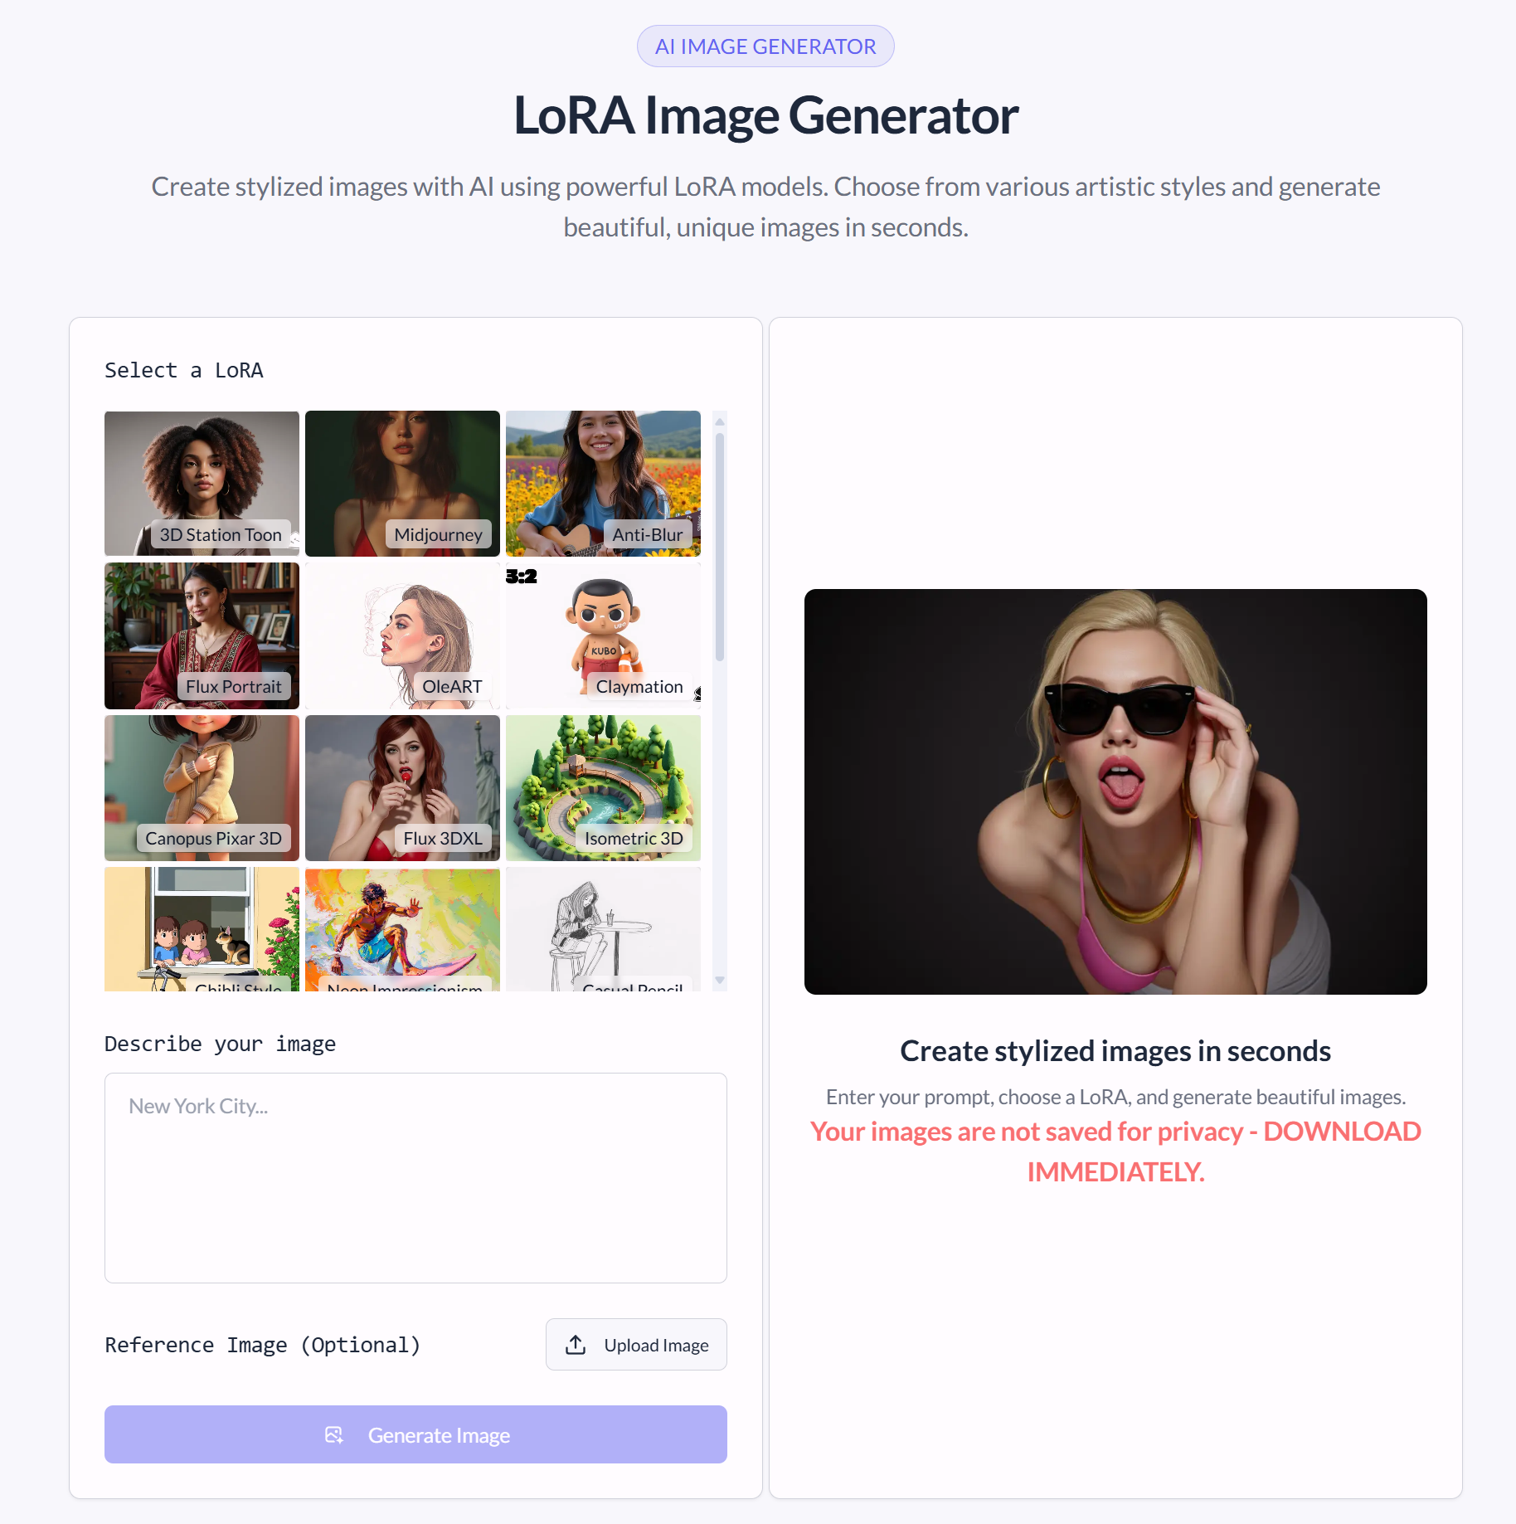
Task: Click the Generate Image button
Action: pyautogui.click(x=415, y=1434)
